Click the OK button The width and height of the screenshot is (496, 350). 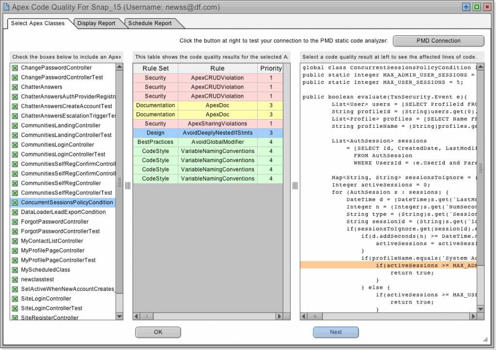(x=158, y=332)
